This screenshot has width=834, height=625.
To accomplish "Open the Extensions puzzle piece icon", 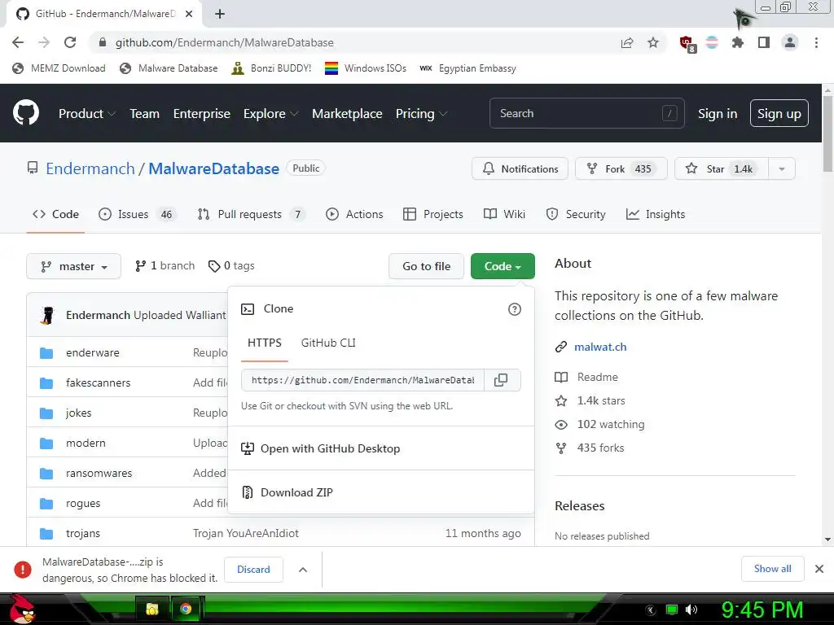I will pyautogui.click(x=737, y=42).
